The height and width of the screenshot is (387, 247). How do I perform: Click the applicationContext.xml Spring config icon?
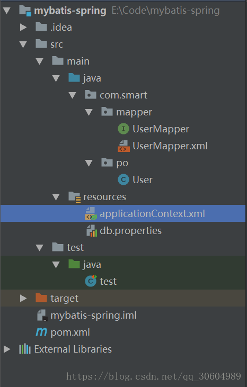coord(91,213)
